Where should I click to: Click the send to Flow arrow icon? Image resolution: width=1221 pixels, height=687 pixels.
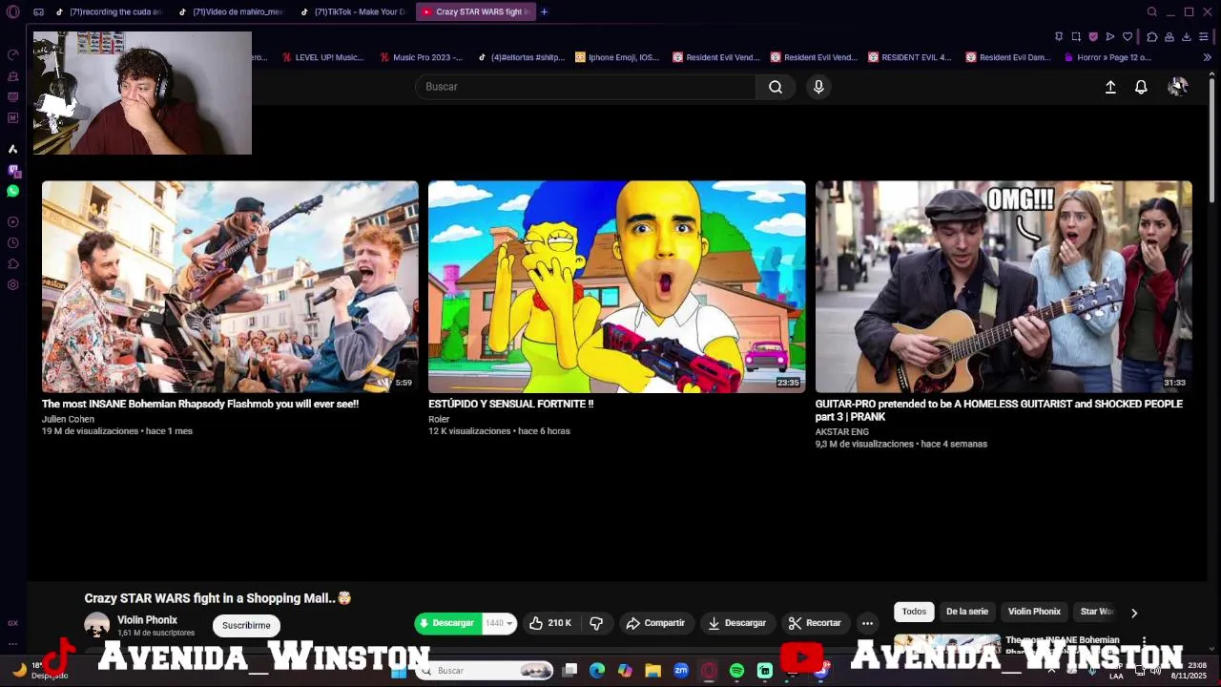pos(1110,36)
